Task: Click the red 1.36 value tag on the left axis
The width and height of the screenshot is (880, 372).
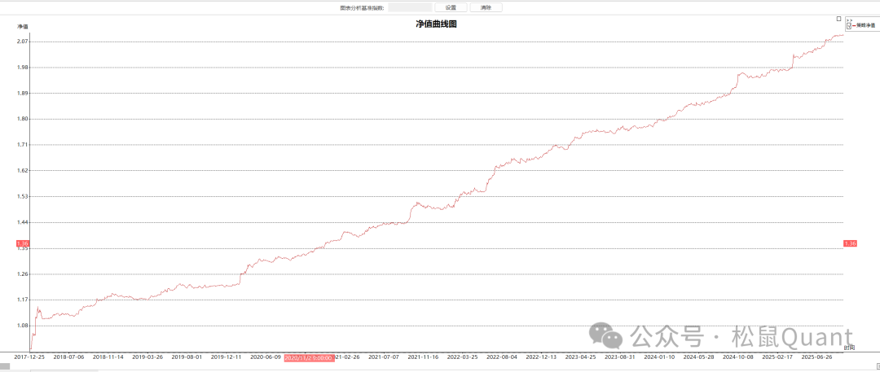Action: (x=22, y=243)
